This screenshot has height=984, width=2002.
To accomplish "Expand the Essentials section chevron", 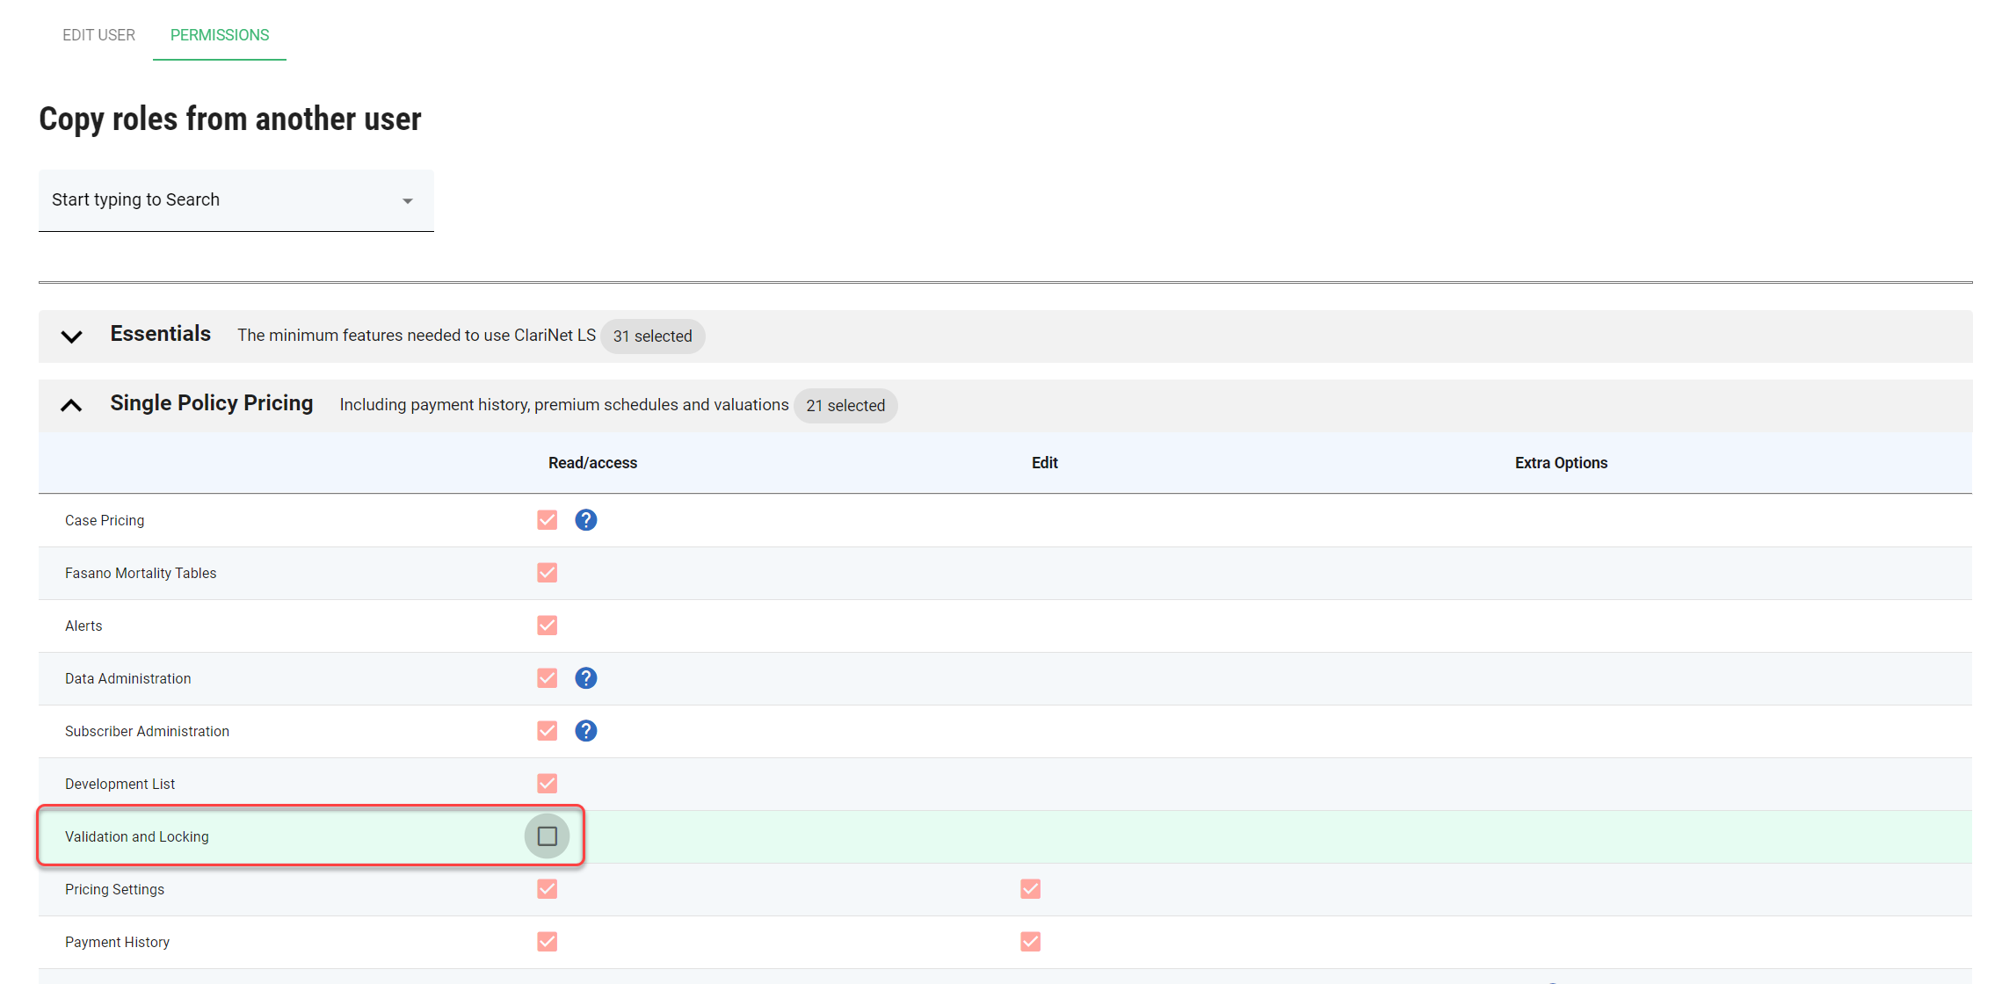I will (71, 336).
